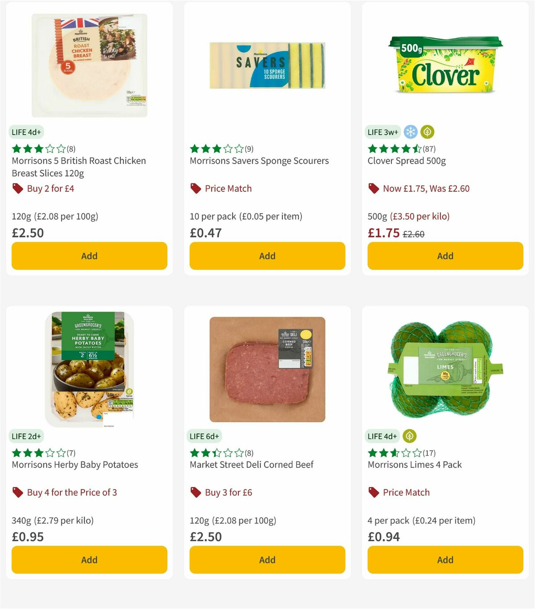The width and height of the screenshot is (535, 609).
Task: Click the leaf icon on Morrisons Limes card
Action: [411, 436]
